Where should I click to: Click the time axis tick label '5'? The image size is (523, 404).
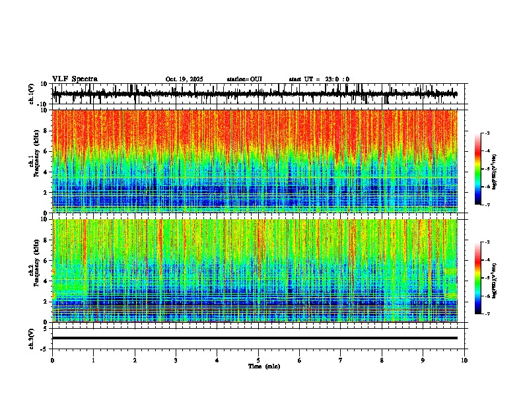click(258, 360)
